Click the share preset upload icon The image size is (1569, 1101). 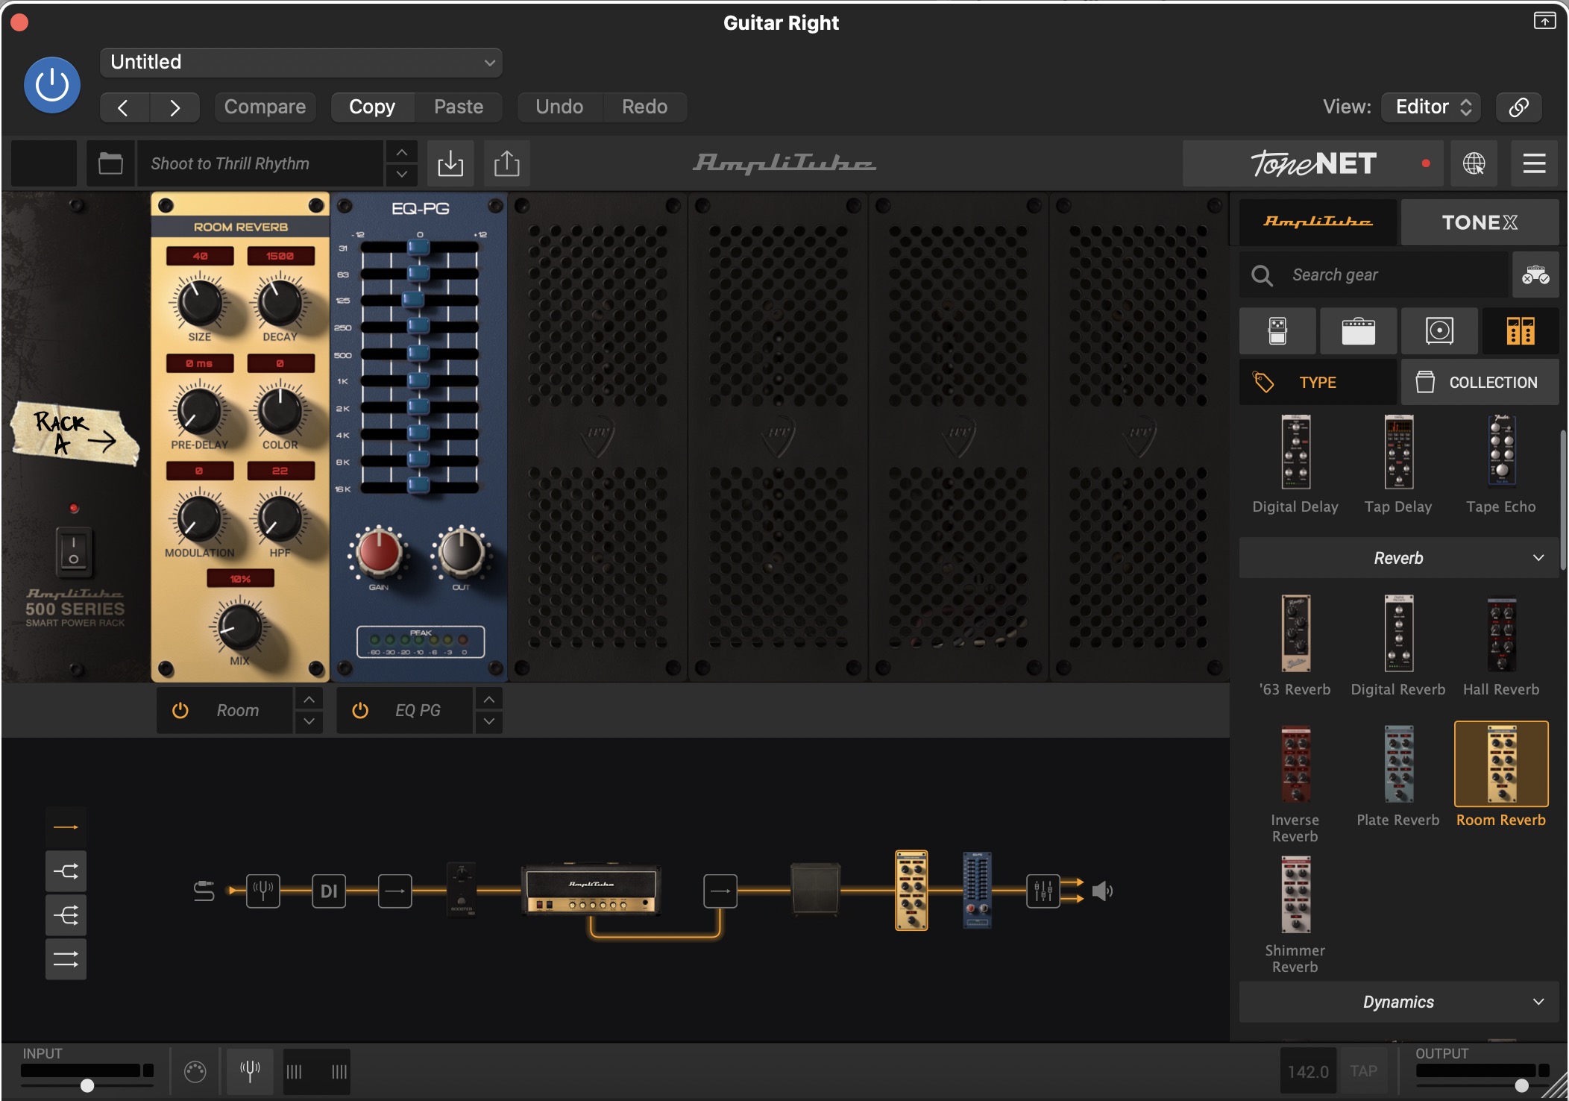(x=507, y=163)
